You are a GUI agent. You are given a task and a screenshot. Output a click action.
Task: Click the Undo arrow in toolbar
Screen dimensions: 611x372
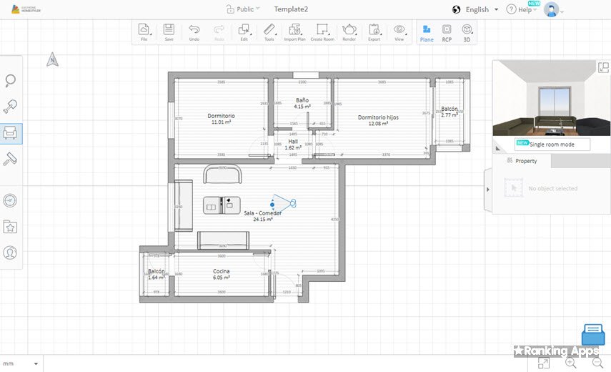click(194, 32)
